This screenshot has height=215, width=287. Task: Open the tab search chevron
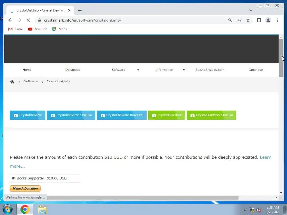click(251, 10)
